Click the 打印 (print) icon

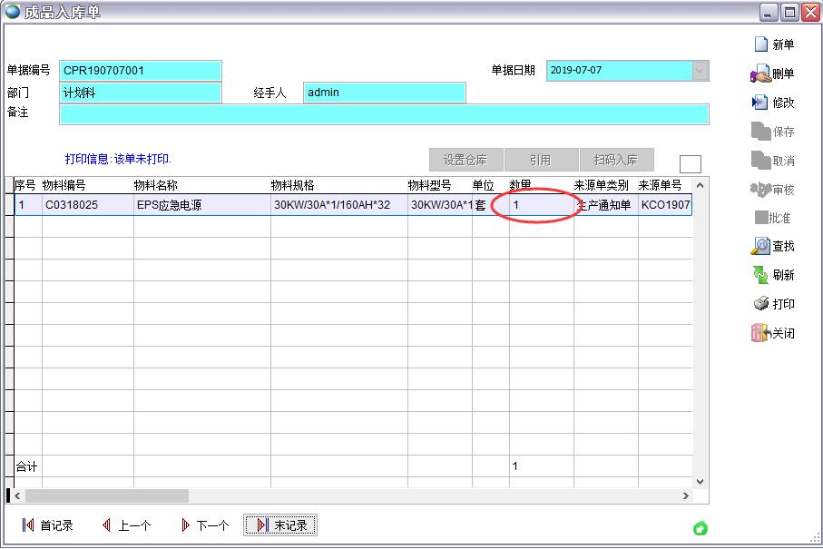[x=760, y=304]
